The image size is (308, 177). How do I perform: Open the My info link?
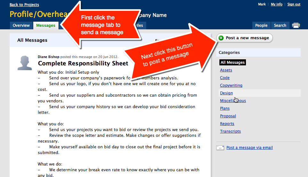277,4
